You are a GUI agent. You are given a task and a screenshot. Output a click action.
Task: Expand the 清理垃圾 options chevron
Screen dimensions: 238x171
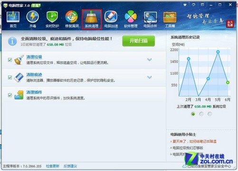coord(150,59)
